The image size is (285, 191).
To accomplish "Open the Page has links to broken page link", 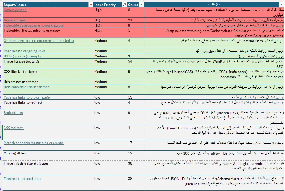I will coord(26,97).
